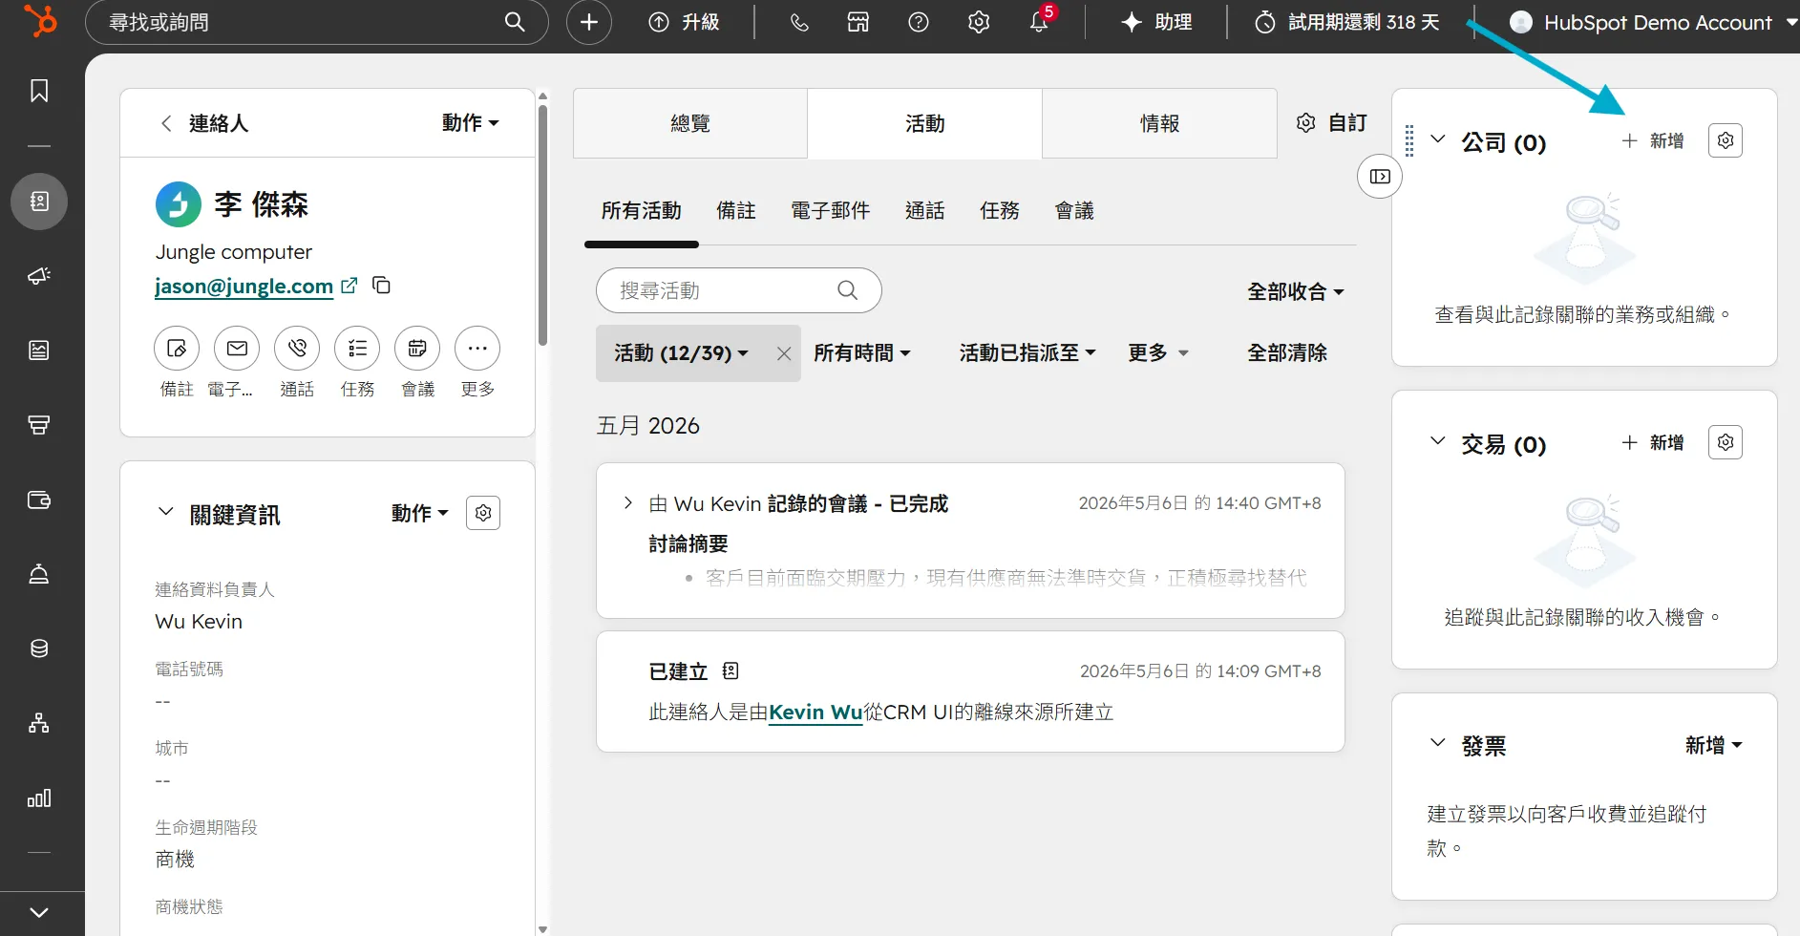Viewport: 1800px width, 936px height.
Task: Select the 電子郵件 activity sub-tab
Action: click(831, 211)
